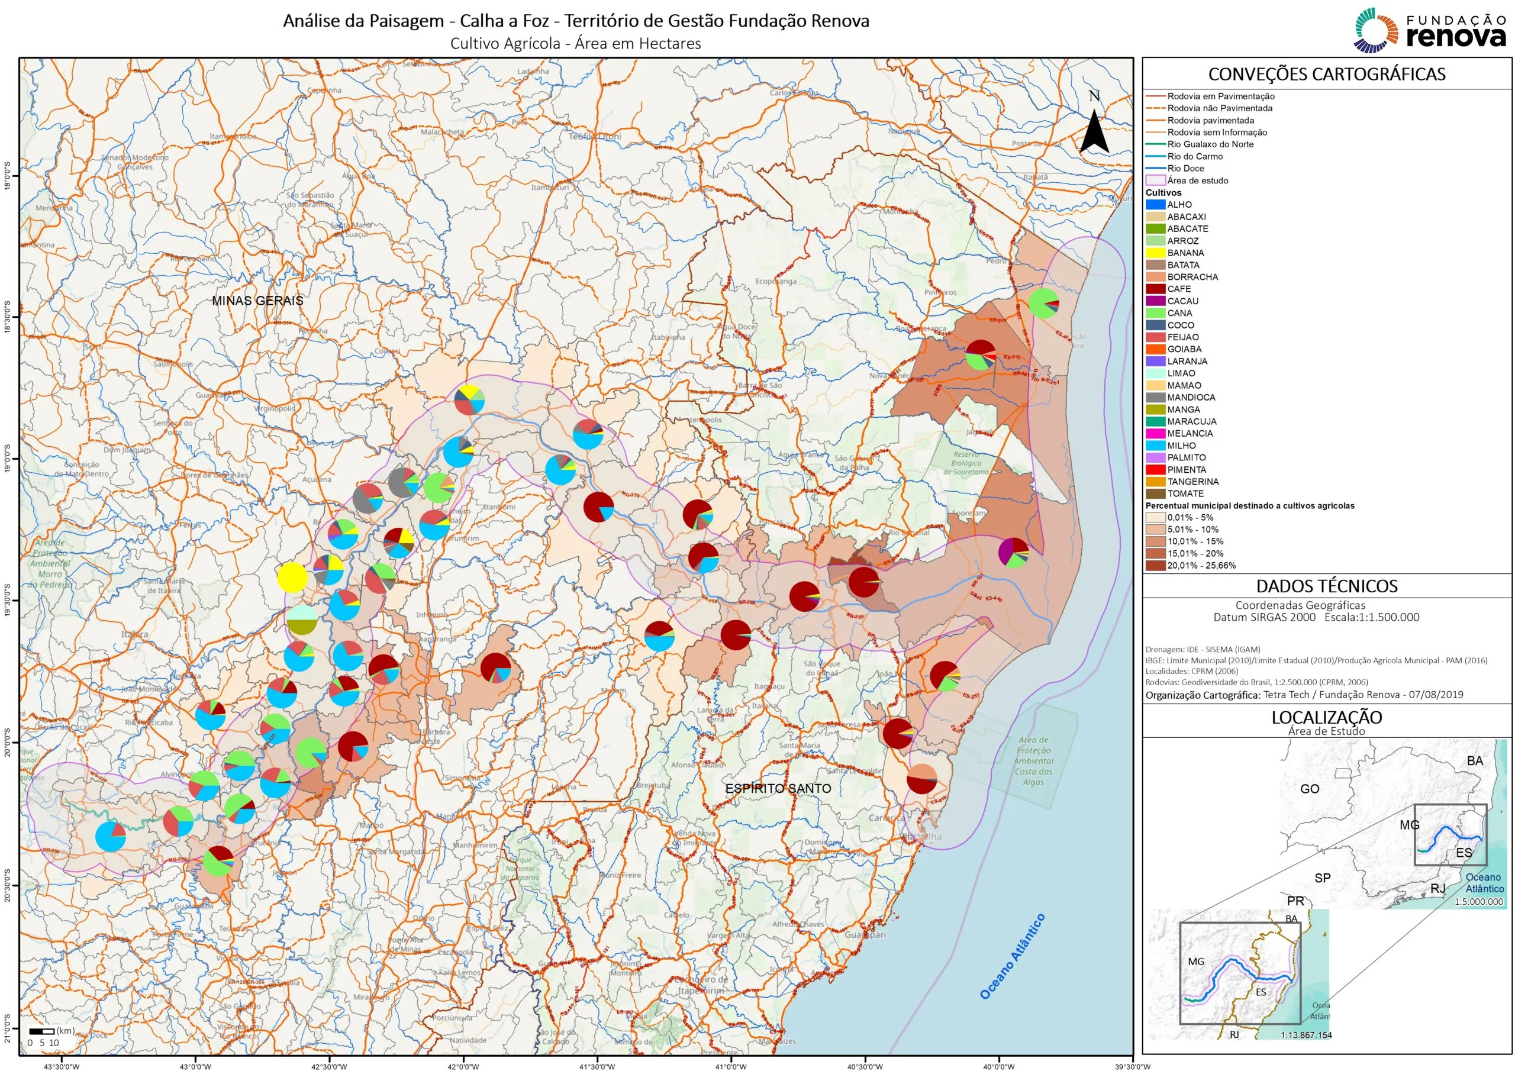
Task: Click the CACAU purple legend swatch
Action: click(x=1155, y=301)
